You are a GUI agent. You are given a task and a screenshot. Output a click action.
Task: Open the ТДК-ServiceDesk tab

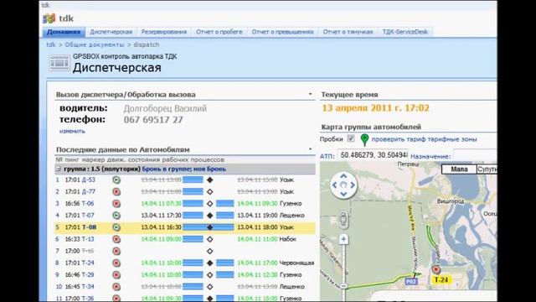(405, 32)
